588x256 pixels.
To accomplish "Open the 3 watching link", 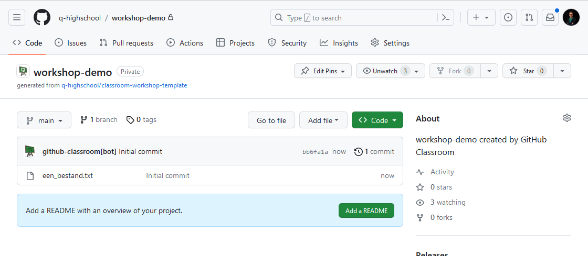I will point(448,202).
